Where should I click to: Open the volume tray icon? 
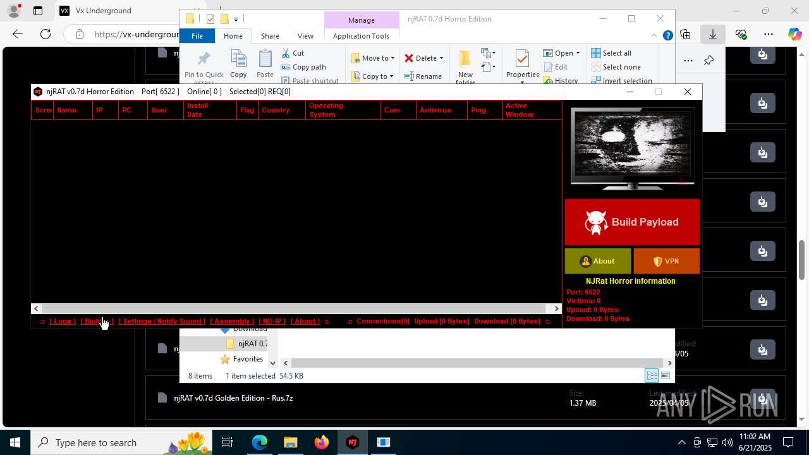click(727, 442)
